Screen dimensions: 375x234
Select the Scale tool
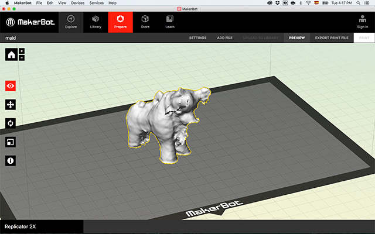[11, 142]
